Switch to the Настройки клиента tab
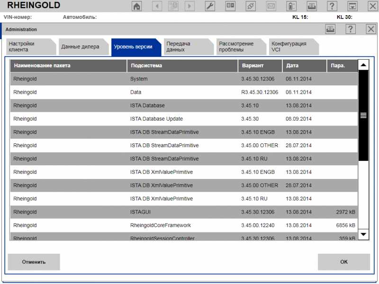 [28, 47]
